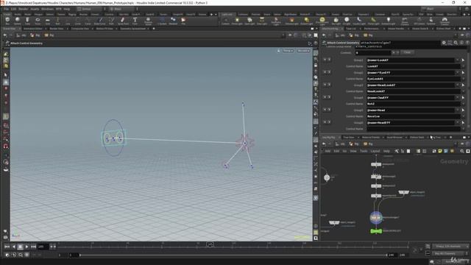Add a Spot Light from shelf
This screenshot has height=265, width=471.
point(249,21)
